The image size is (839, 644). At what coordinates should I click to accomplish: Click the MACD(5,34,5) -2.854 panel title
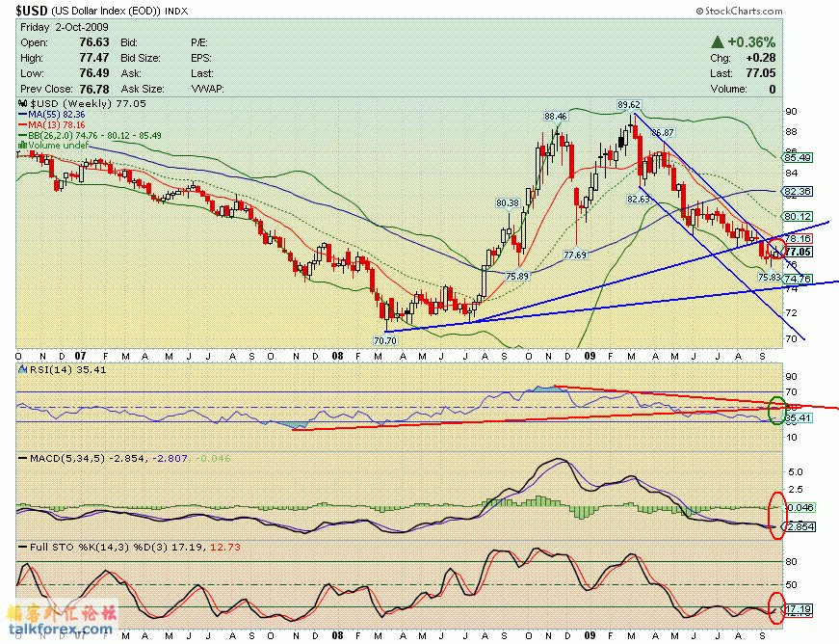pyautogui.click(x=87, y=458)
